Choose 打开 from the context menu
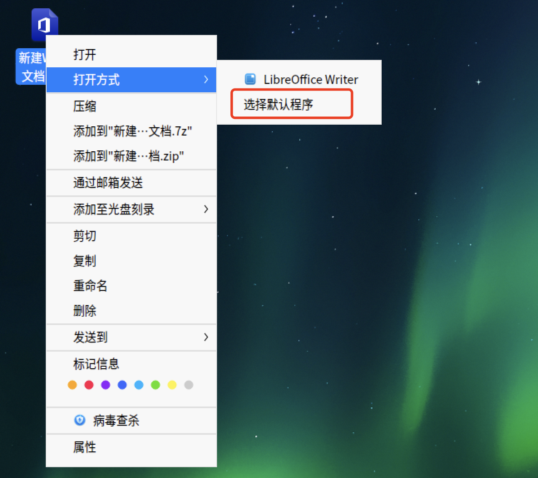Viewport: 538px width, 478px height. [x=84, y=54]
